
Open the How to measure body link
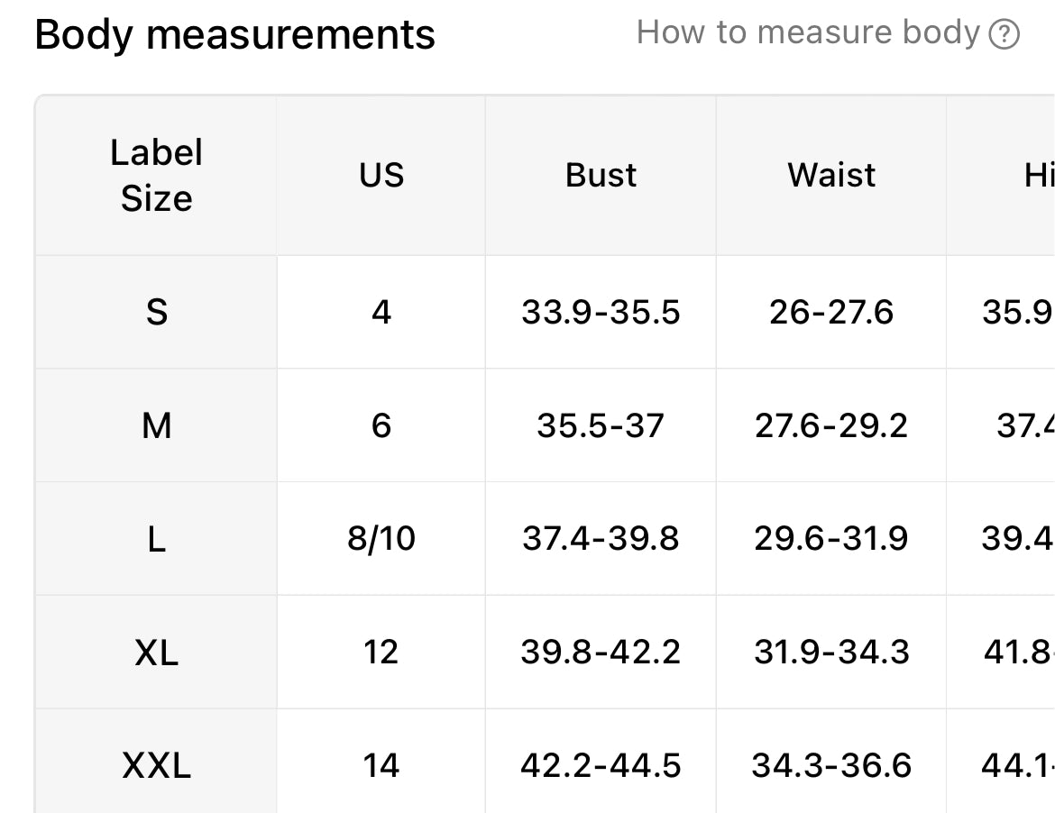828,33
